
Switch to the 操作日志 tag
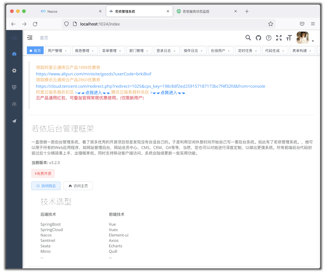pyautogui.click(x=191, y=50)
